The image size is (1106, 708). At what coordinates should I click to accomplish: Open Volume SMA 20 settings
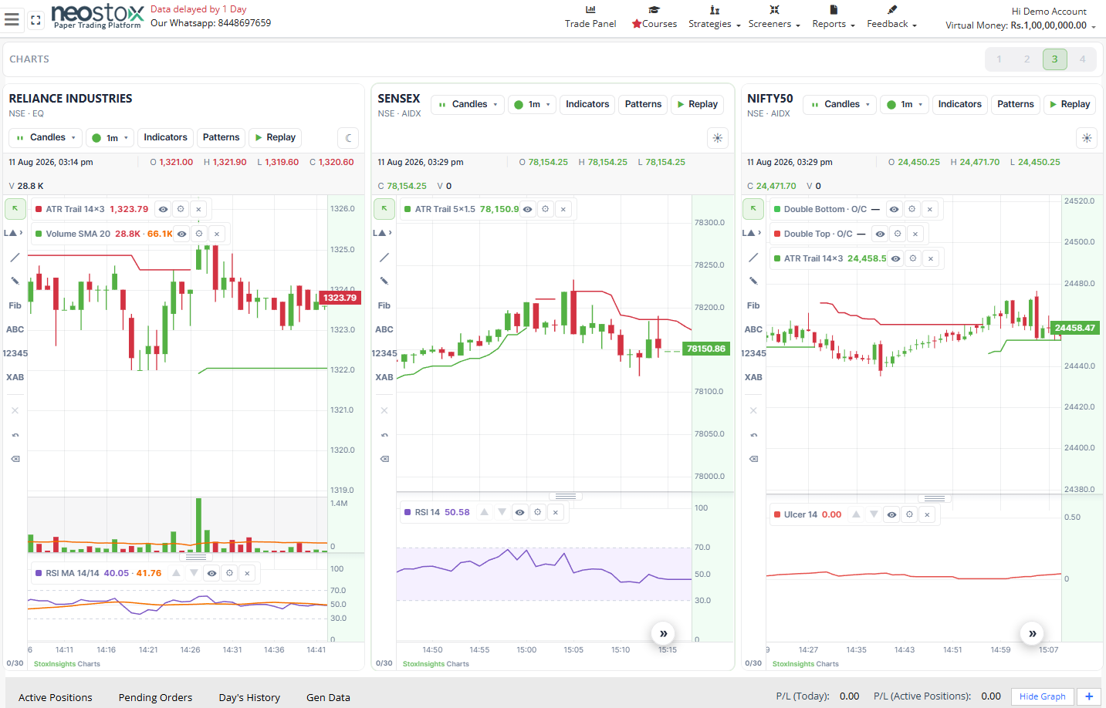pyautogui.click(x=199, y=234)
